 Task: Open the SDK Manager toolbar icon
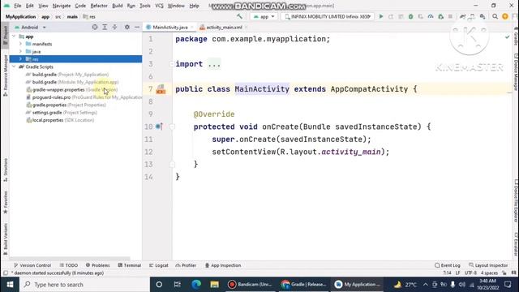pyautogui.click(x=483, y=16)
